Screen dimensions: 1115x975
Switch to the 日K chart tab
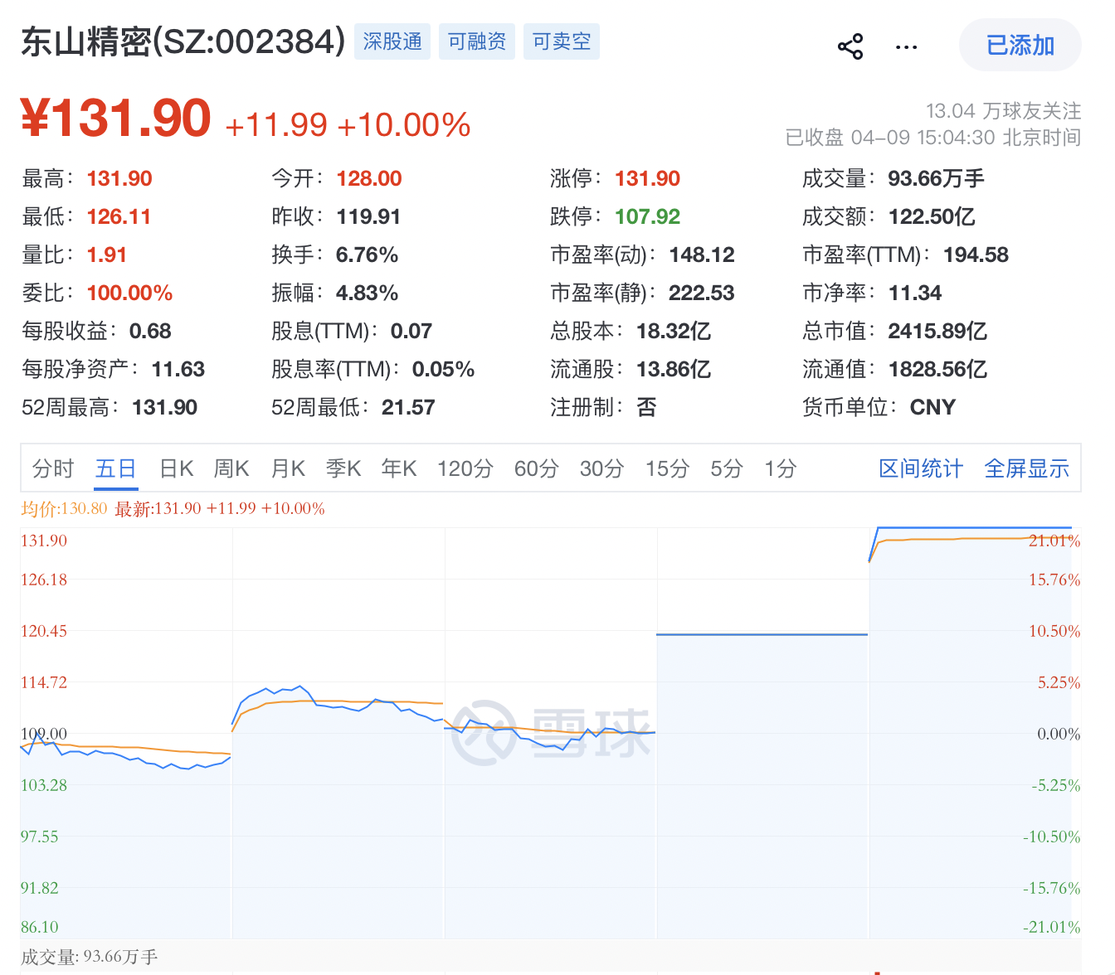(x=176, y=468)
